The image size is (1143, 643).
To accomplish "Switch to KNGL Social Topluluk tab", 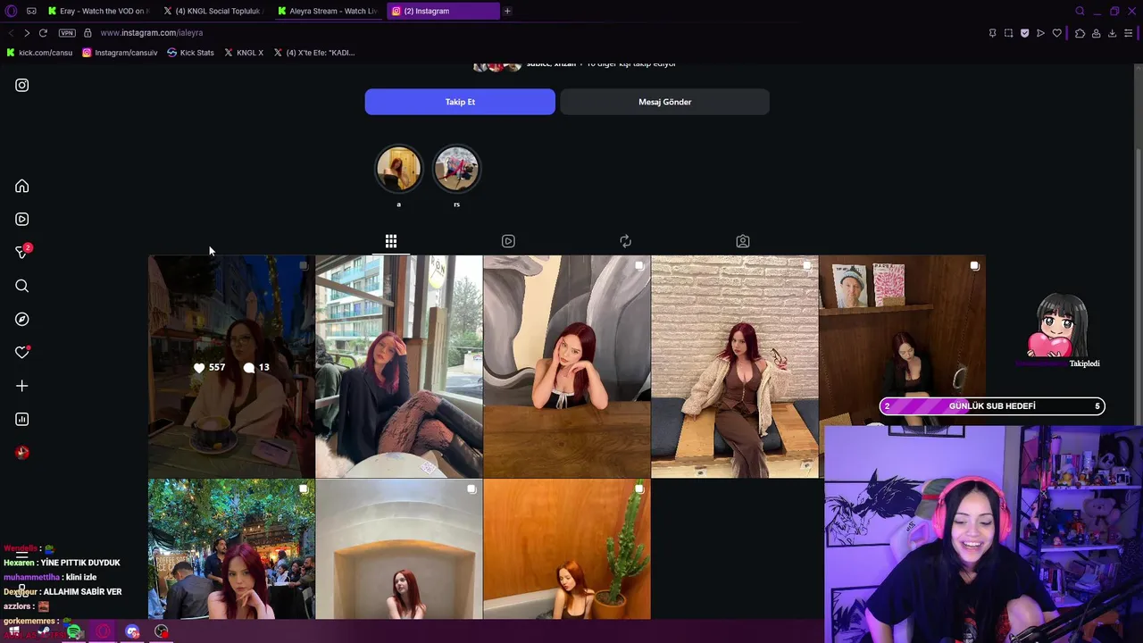I will point(213,11).
